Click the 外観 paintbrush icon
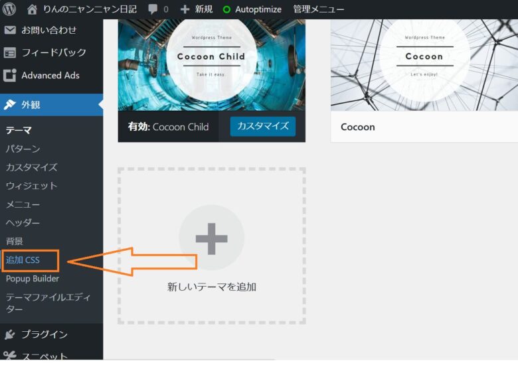 click(x=10, y=105)
